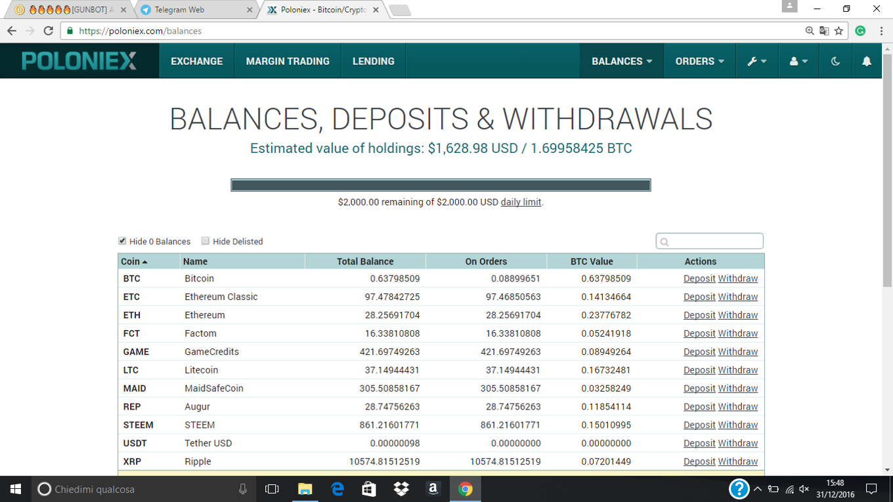
Task: Click Deposit link for Bitcoin
Action: 699,278
